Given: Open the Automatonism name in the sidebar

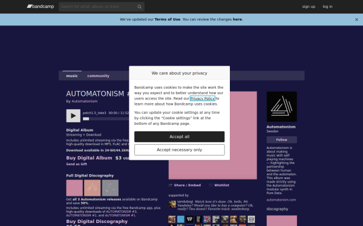Looking at the screenshot, I should [x=281, y=127].
